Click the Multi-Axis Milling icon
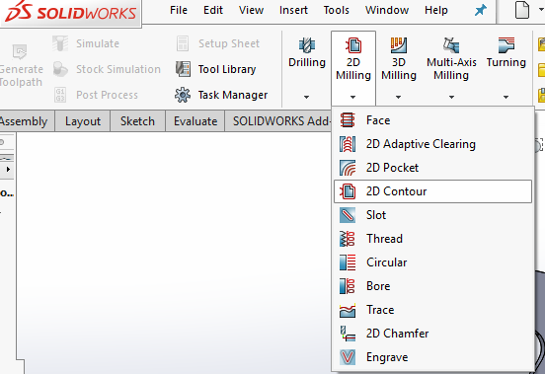The width and height of the screenshot is (545, 374). [451, 45]
